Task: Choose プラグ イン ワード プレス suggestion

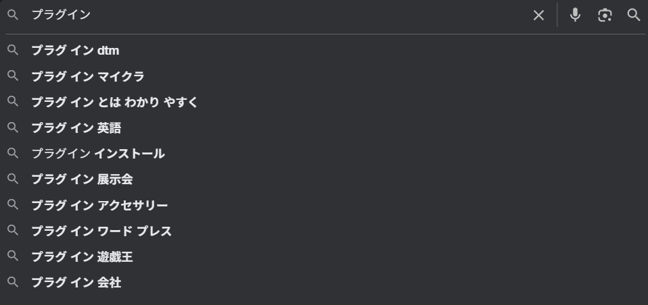Action: (x=101, y=231)
